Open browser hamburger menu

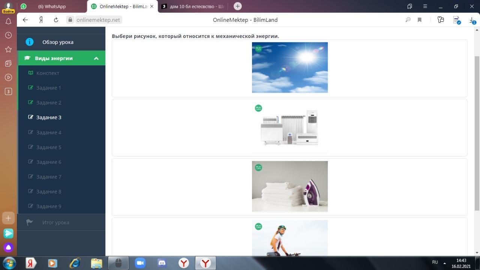coord(425,6)
